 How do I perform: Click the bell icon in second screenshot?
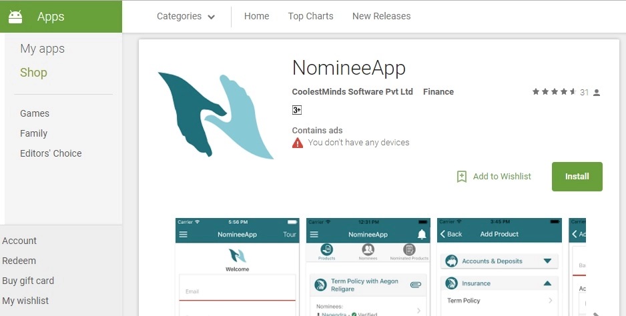tap(422, 234)
